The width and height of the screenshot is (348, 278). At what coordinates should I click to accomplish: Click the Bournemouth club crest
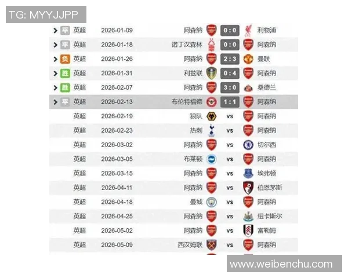tap(248, 188)
